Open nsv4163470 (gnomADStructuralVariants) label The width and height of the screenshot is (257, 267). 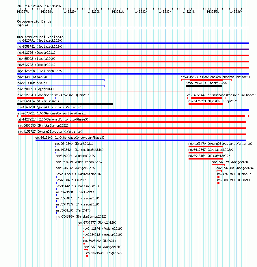pyautogui.click(x=220, y=144)
